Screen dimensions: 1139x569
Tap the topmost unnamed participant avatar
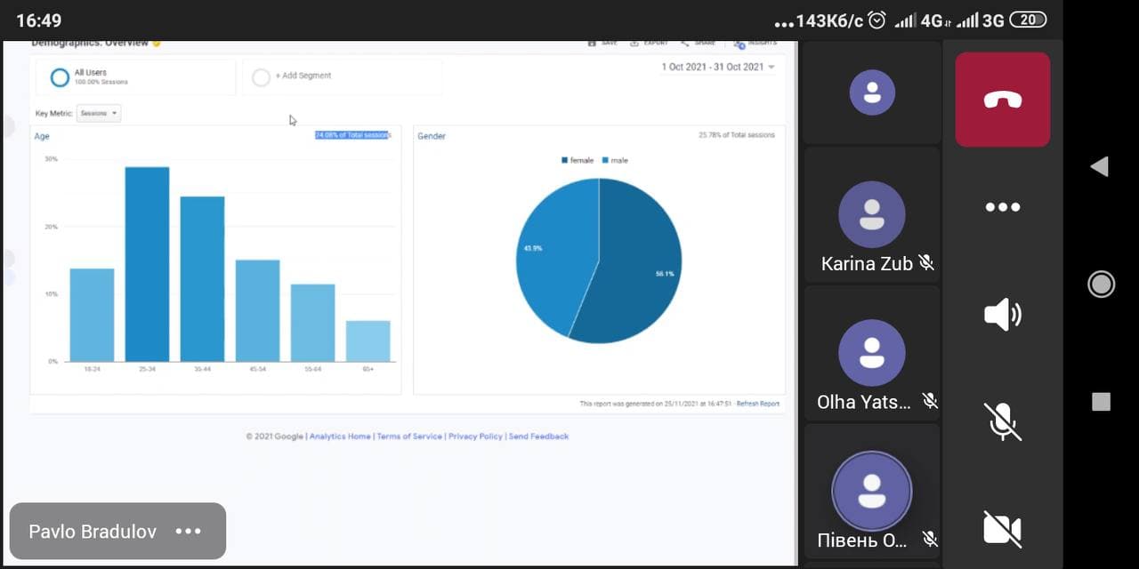871,92
